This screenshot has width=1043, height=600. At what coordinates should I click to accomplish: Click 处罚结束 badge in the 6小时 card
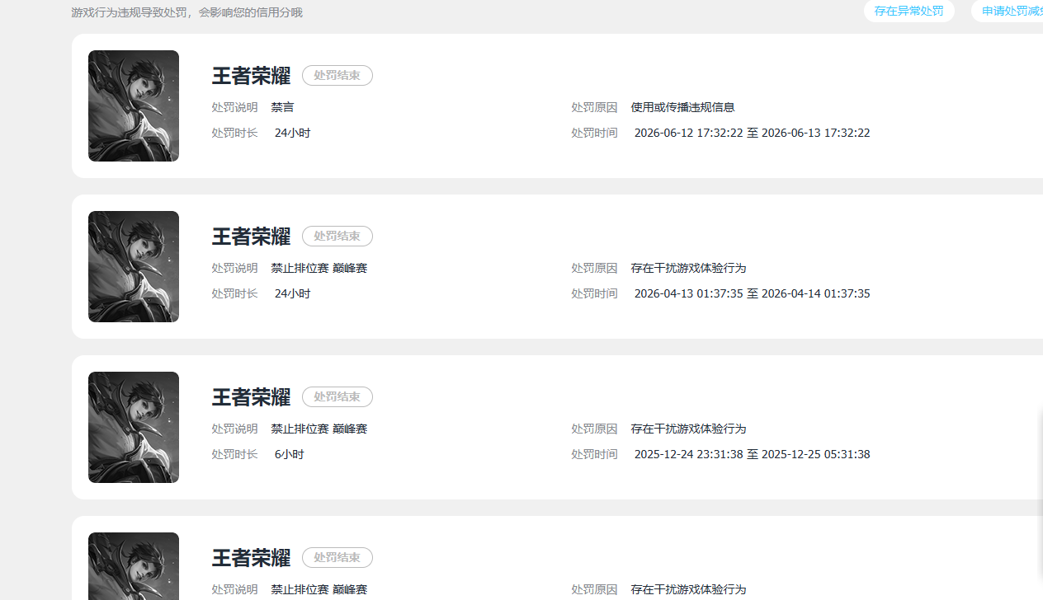coord(337,396)
